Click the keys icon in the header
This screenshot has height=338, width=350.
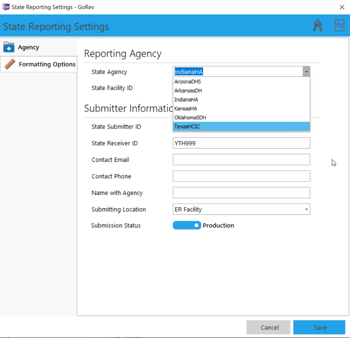pyautogui.click(x=317, y=25)
